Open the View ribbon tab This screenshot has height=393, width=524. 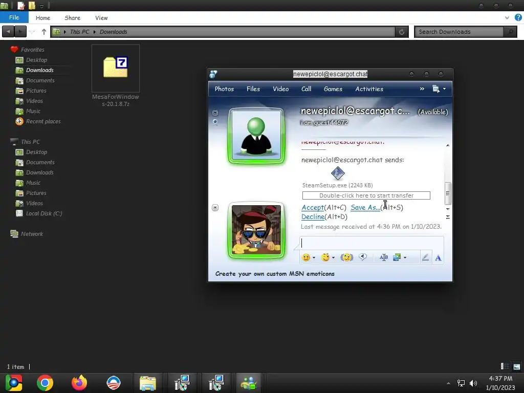coord(101,18)
